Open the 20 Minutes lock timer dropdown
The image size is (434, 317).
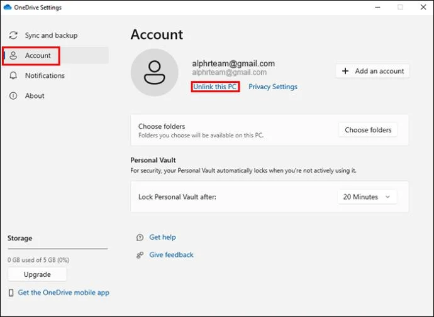[367, 197]
